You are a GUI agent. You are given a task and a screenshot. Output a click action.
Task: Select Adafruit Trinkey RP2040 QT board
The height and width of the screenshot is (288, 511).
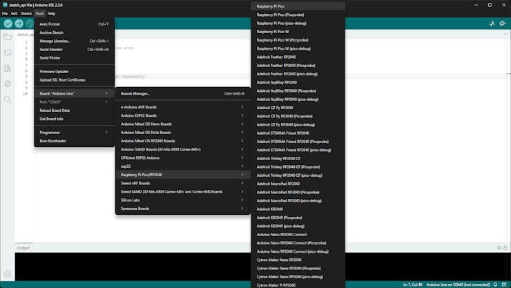[298, 158]
